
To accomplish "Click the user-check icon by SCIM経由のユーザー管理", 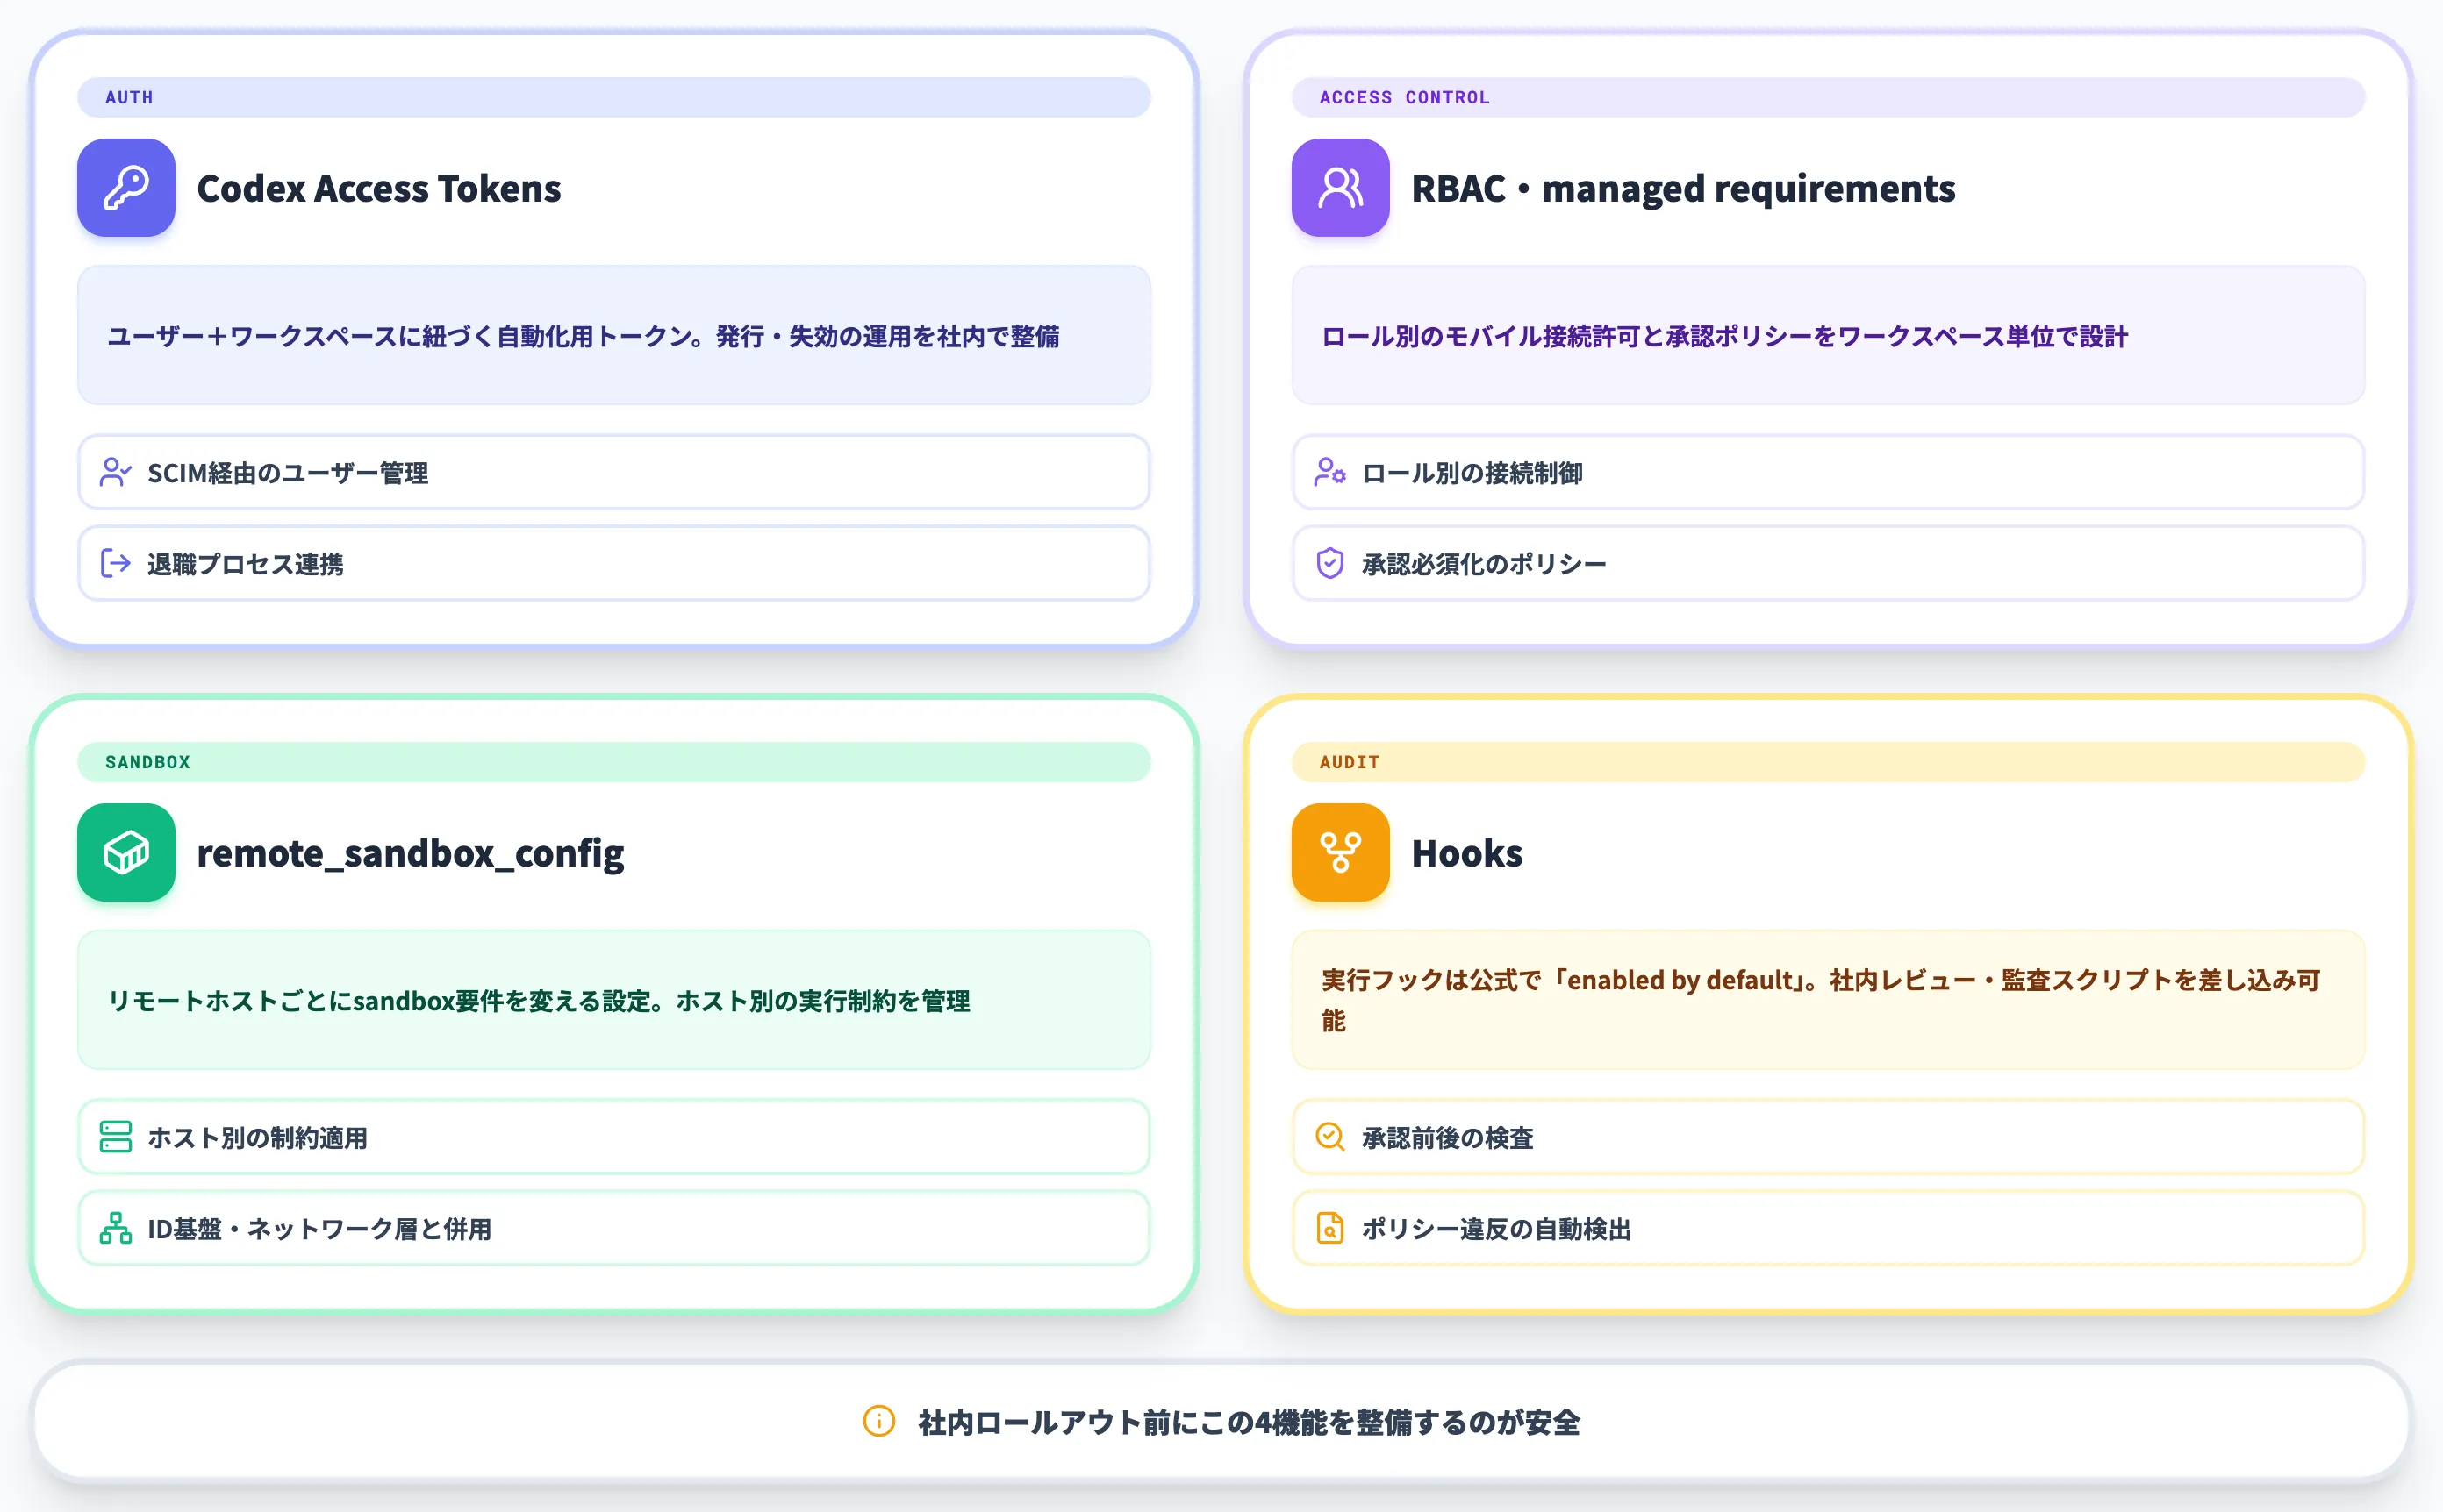I will pyautogui.click(x=115, y=472).
